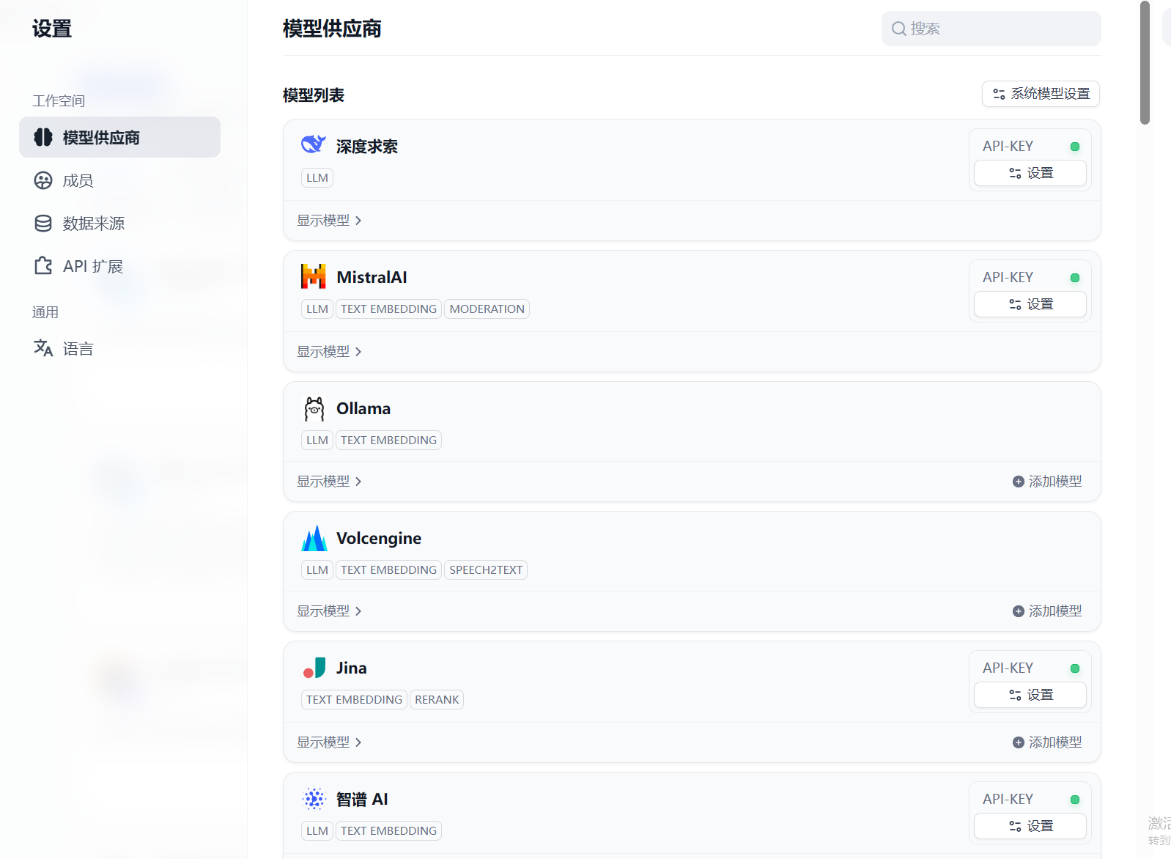This screenshot has width=1171, height=859.
Task: Click green status dot for 智谱 AI
Action: pyautogui.click(x=1075, y=800)
